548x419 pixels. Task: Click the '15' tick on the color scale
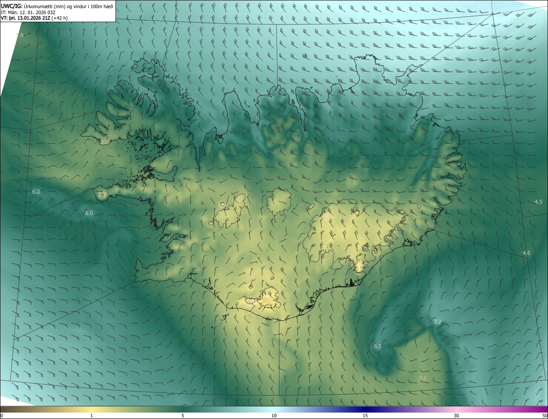pyautogui.click(x=365, y=416)
